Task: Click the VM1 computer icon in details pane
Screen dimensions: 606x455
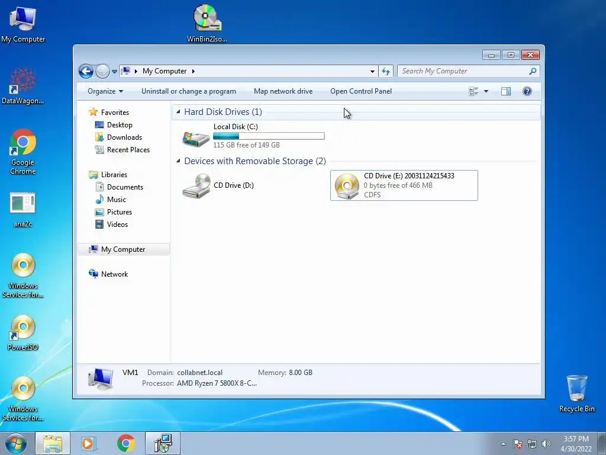Action: click(101, 378)
